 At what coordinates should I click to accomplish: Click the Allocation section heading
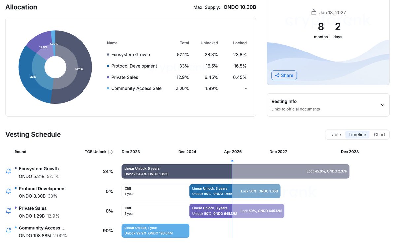coord(21,7)
